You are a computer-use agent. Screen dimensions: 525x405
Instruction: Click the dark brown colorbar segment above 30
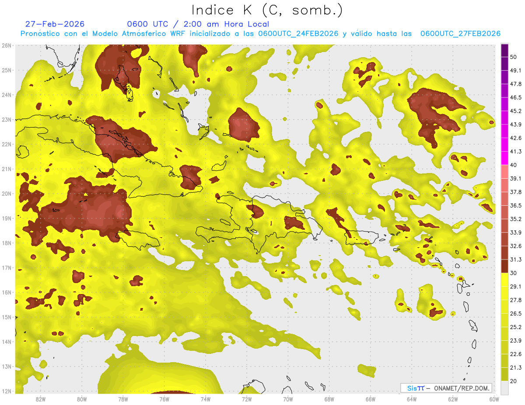coord(504,266)
